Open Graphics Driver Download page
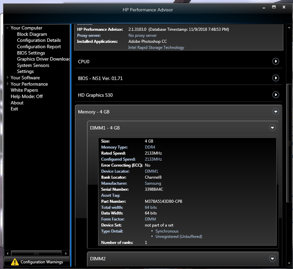Image resolution: width=293 pixels, height=269 pixels. coord(43,59)
